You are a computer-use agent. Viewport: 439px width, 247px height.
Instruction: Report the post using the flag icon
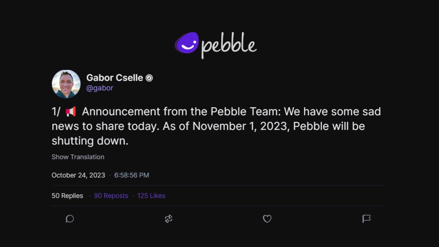(367, 219)
